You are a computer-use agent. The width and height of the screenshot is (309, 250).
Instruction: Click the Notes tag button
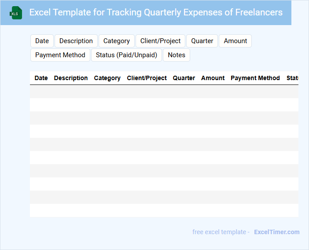tap(177, 55)
